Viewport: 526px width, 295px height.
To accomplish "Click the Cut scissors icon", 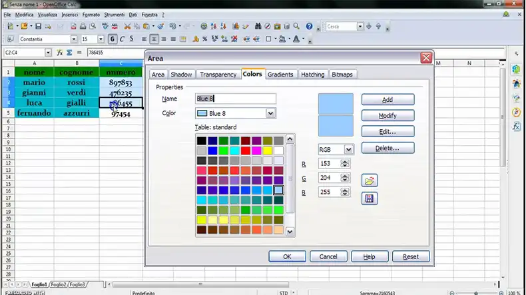I will coord(127,26).
